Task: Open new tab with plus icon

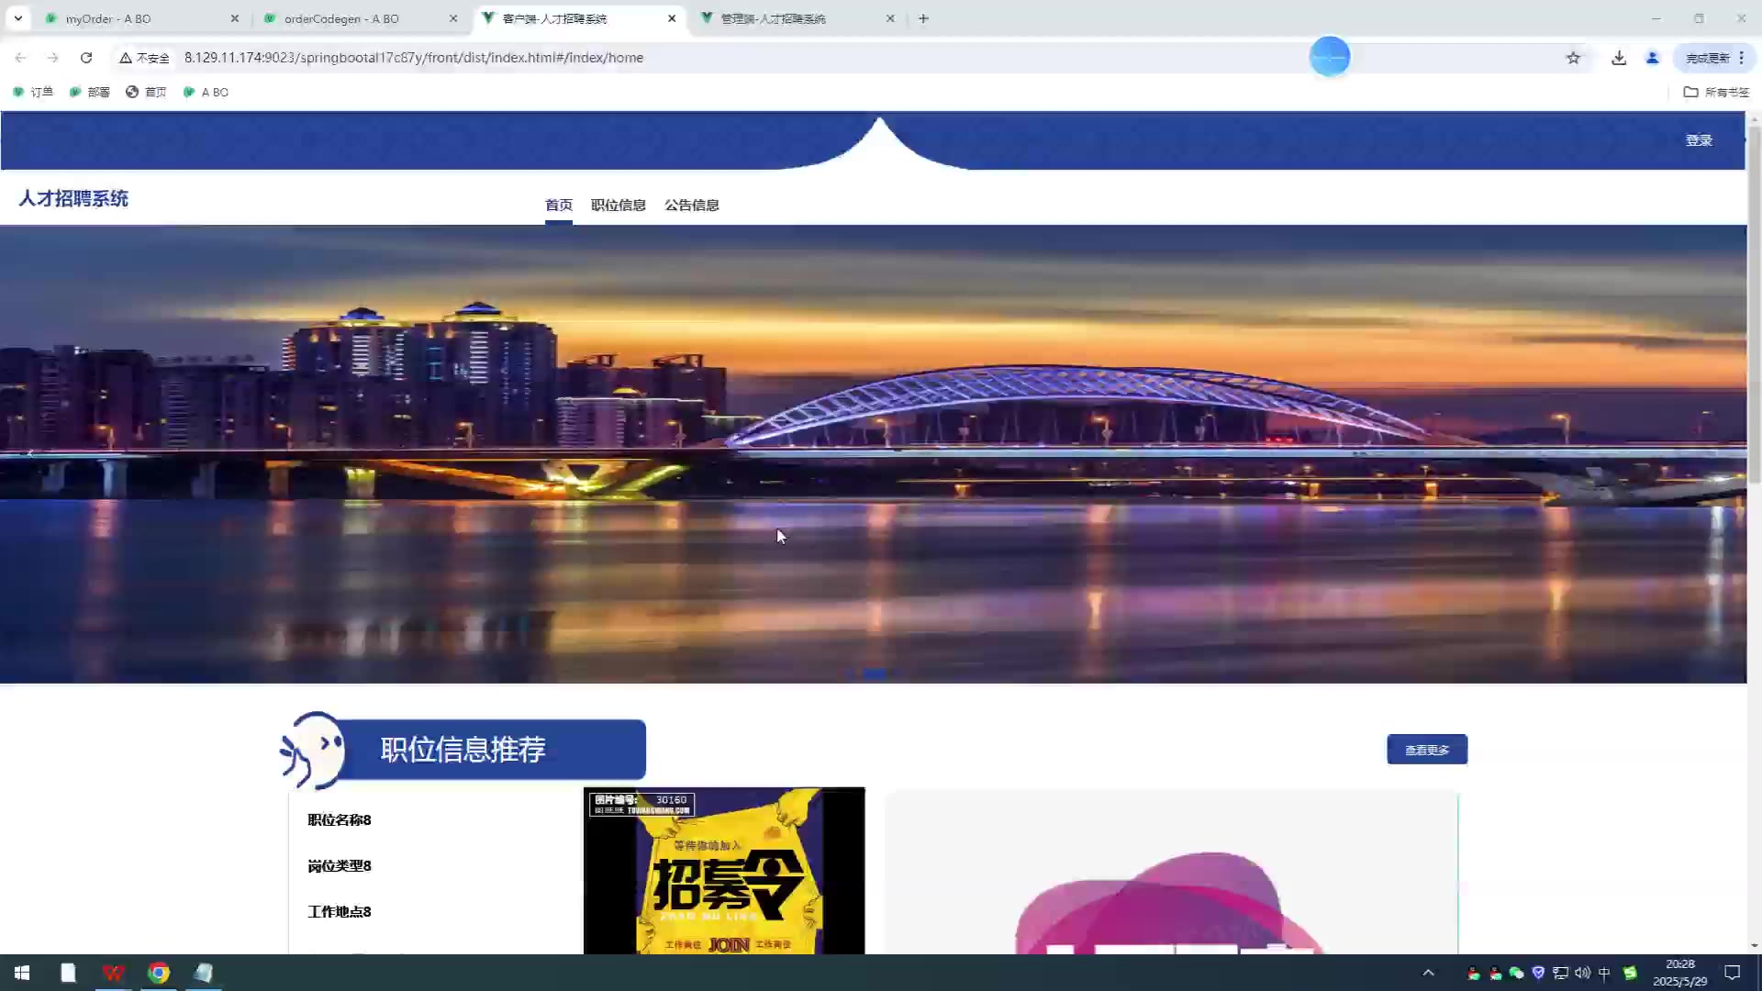Action: 923,18
